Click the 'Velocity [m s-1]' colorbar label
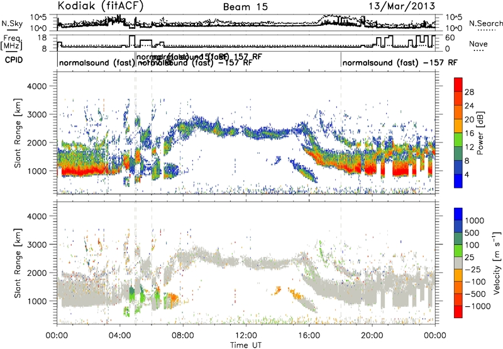This screenshot has height=349, width=503. (496, 263)
